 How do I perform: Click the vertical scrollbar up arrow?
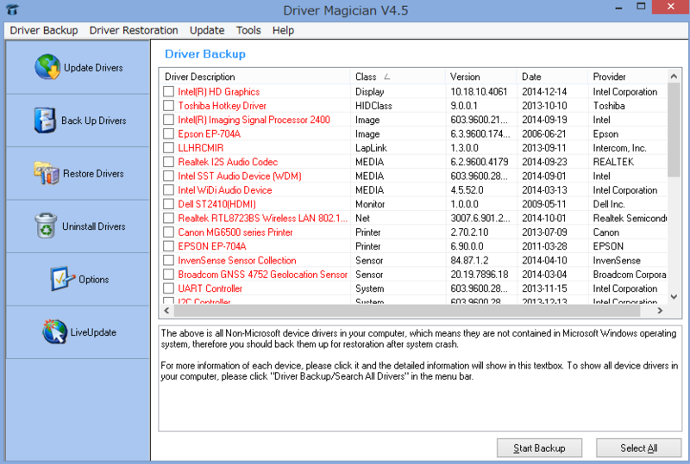pos(674,77)
